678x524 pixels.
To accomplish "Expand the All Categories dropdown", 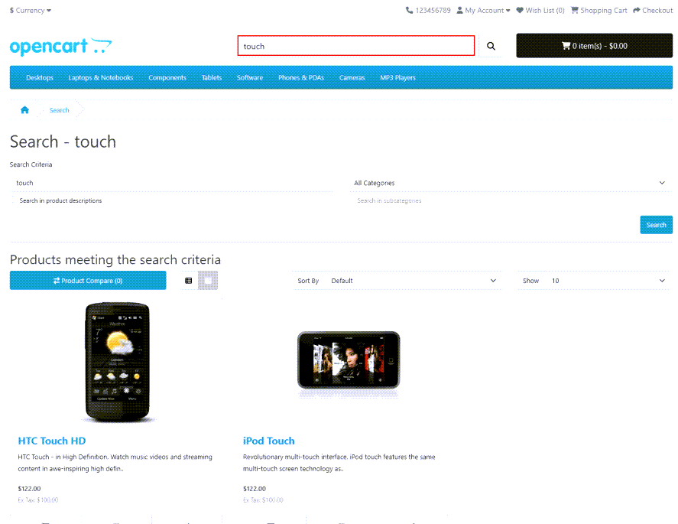I will point(511,183).
